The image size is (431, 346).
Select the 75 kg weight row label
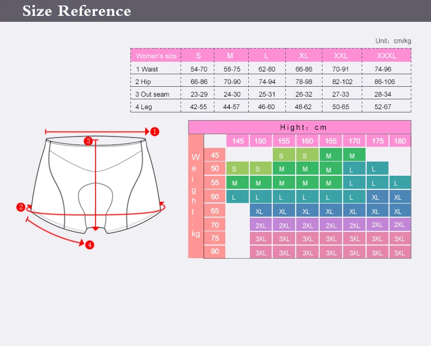pos(214,238)
